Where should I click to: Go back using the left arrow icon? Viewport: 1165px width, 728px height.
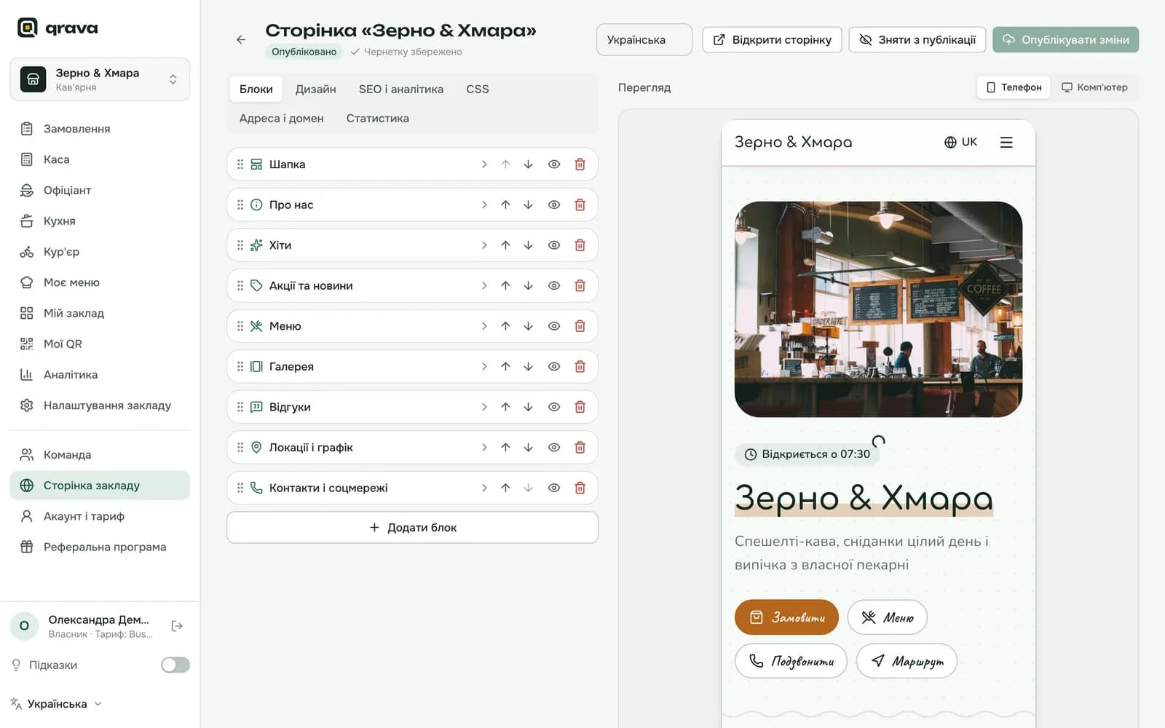tap(241, 39)
